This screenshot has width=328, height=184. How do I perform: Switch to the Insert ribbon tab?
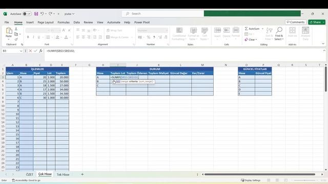point(30,22)
